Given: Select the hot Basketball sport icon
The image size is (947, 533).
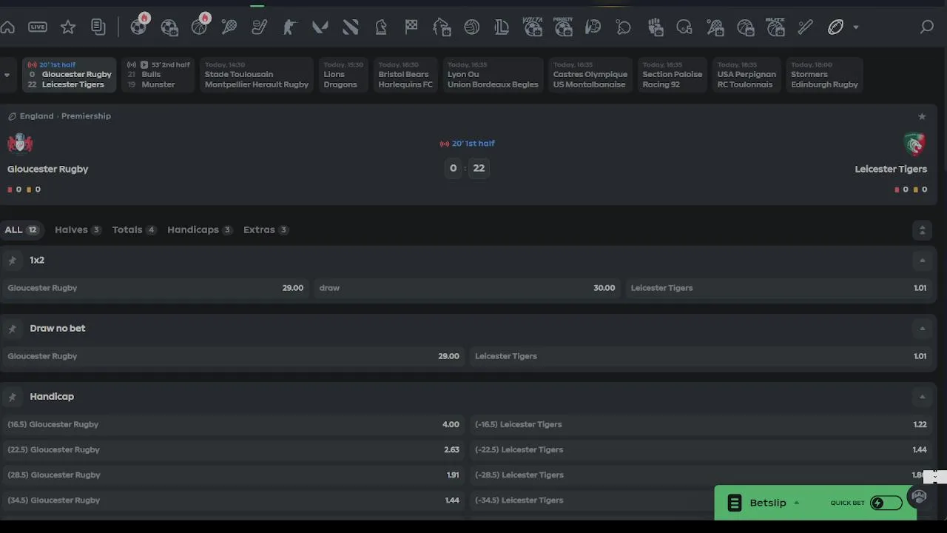Looking at the screenshot, I should [x=200, y=27].
